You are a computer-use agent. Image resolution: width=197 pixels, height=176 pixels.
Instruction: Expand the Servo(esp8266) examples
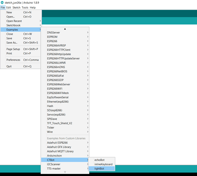65,114
